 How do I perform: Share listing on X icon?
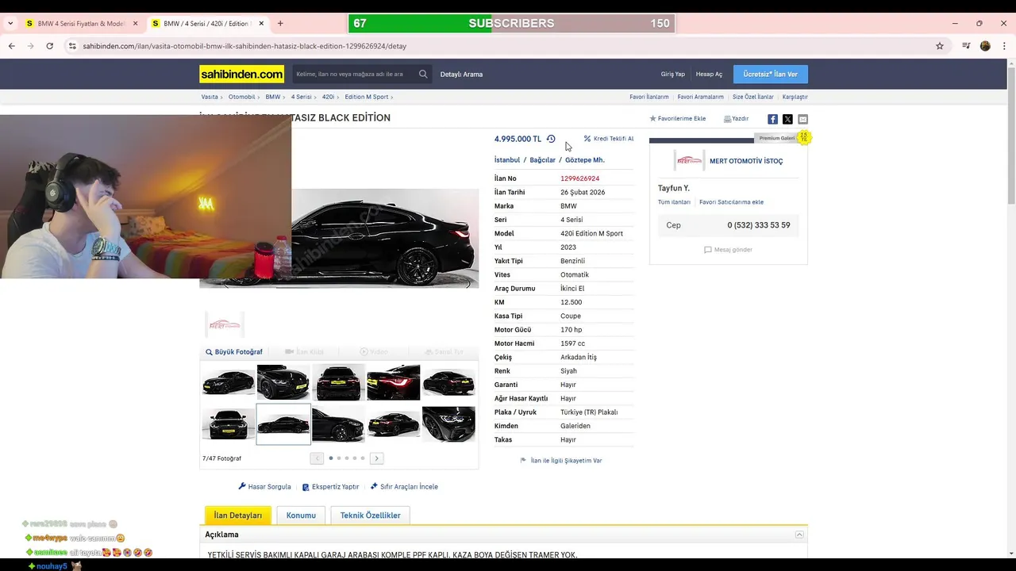click(x=787, y=119)
